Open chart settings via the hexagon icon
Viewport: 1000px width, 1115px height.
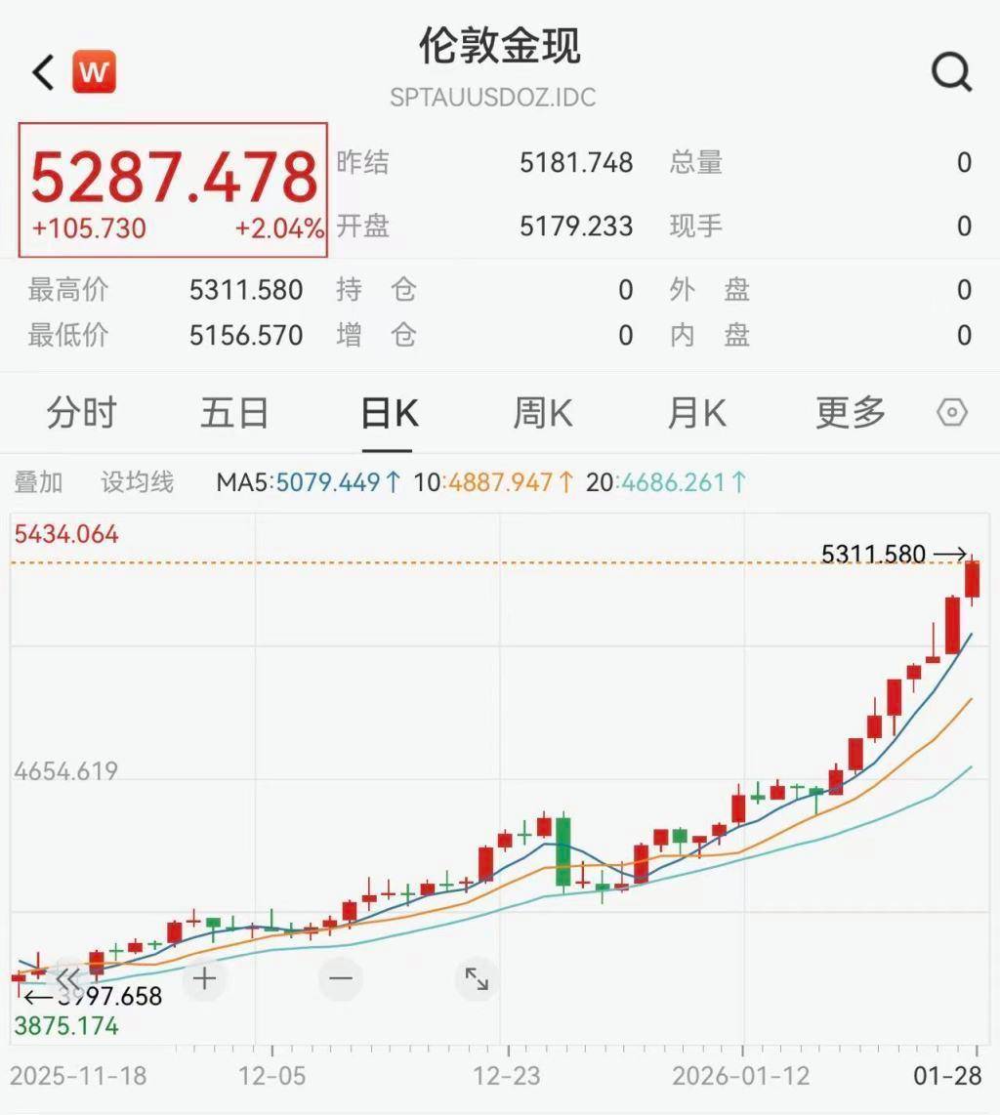click(x=952, y=413)
